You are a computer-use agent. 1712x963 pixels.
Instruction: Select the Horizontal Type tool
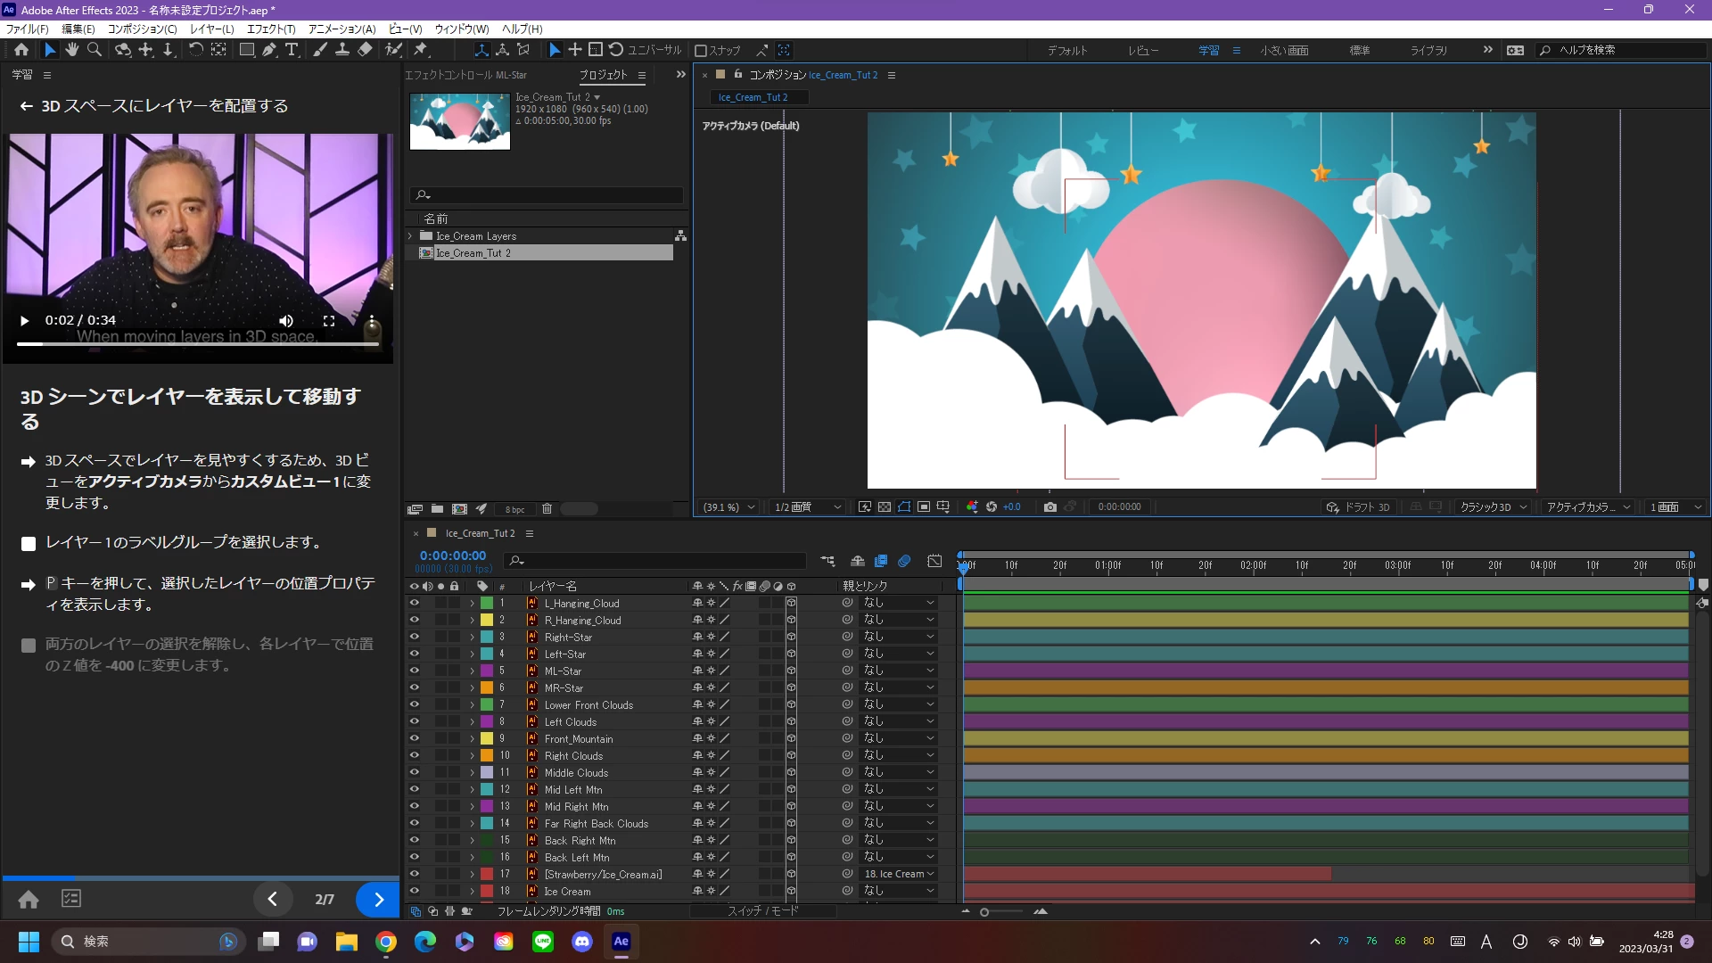click(292, 50)
